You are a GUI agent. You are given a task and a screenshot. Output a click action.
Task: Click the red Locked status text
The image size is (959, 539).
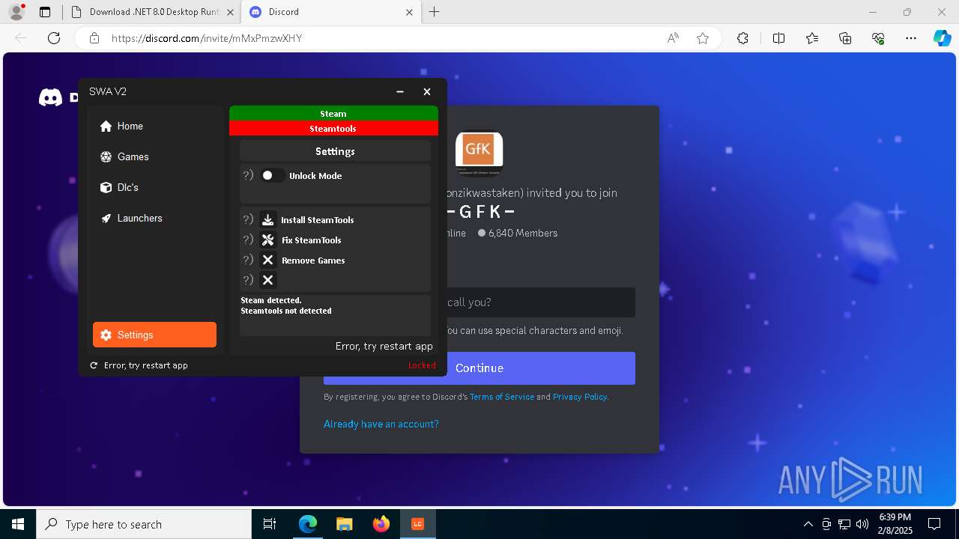(422, 365)
